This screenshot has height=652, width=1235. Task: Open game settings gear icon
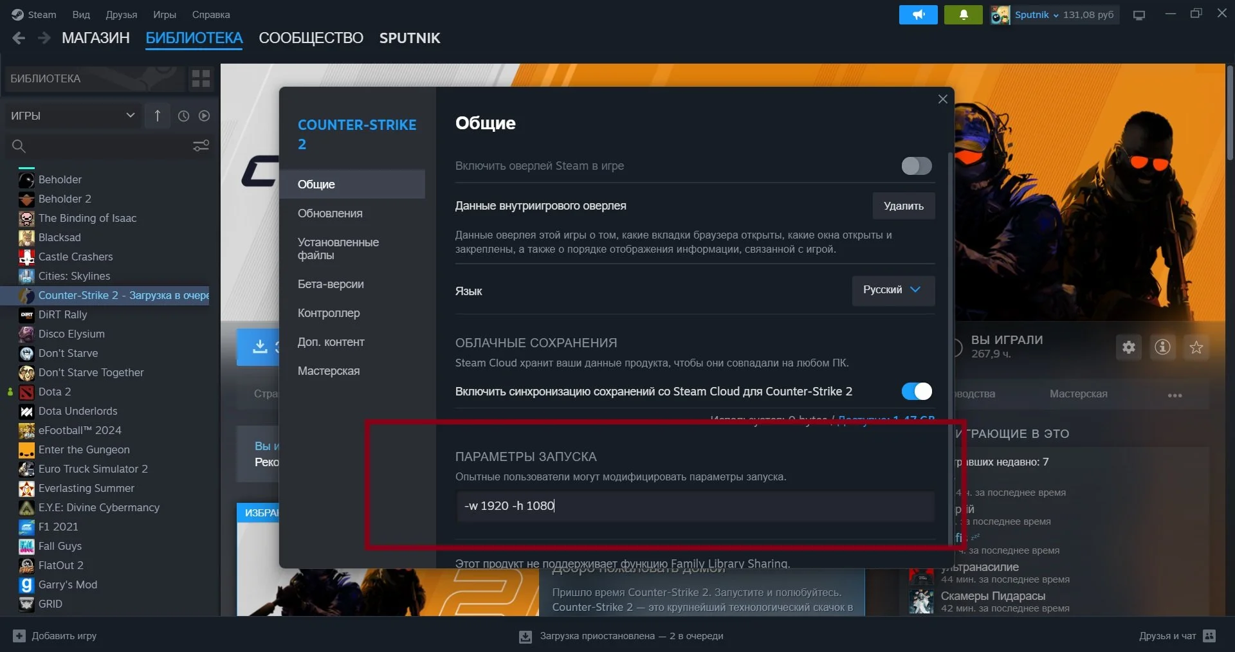[x=1128, y=347]
